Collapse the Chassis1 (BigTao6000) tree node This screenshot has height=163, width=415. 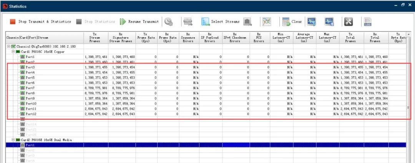pos(9,46)
